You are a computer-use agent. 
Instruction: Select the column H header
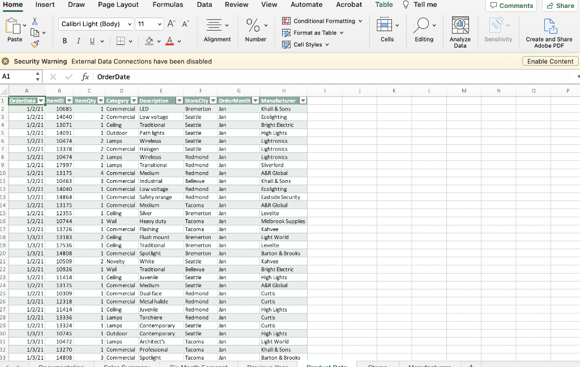coord(283,91)
